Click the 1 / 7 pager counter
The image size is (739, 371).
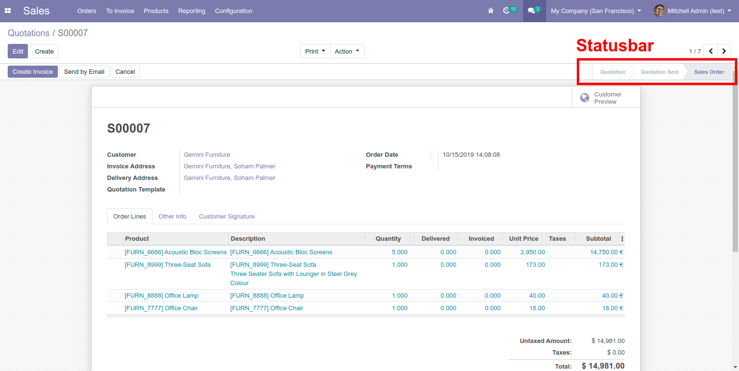[x=695, y=51]
